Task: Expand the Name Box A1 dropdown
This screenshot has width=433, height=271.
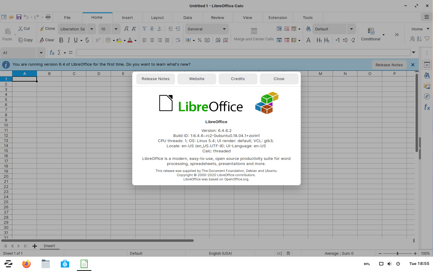Action: pos(41,53)
